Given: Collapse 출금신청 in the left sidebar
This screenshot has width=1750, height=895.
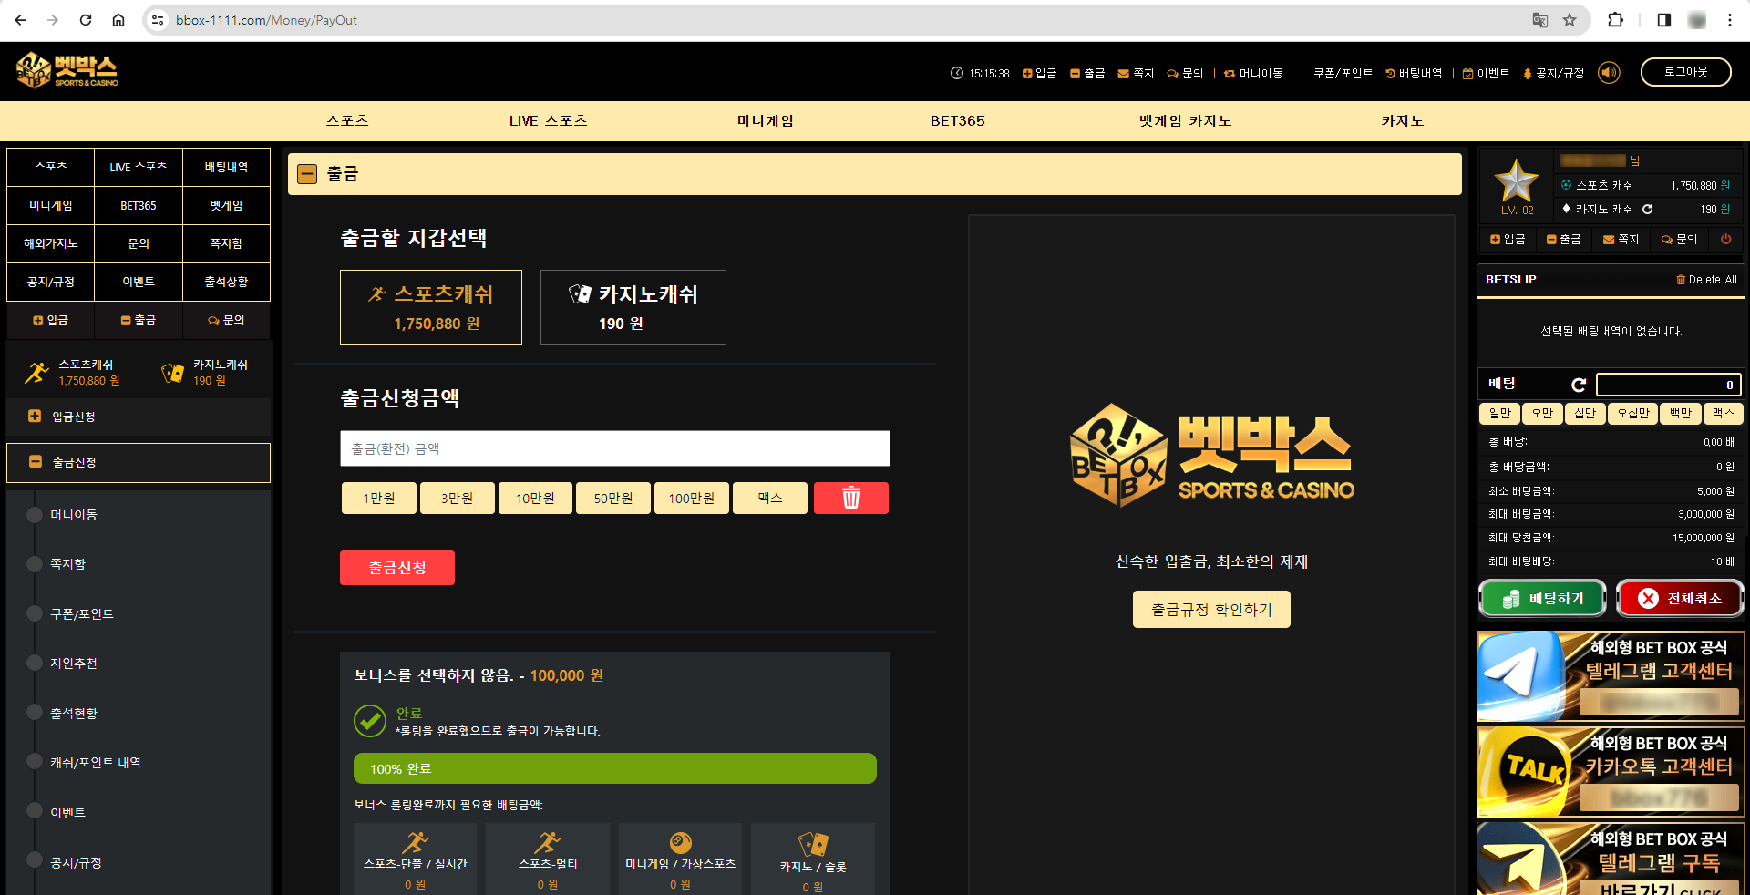Looking at the screenshot, I should (139, 462).
